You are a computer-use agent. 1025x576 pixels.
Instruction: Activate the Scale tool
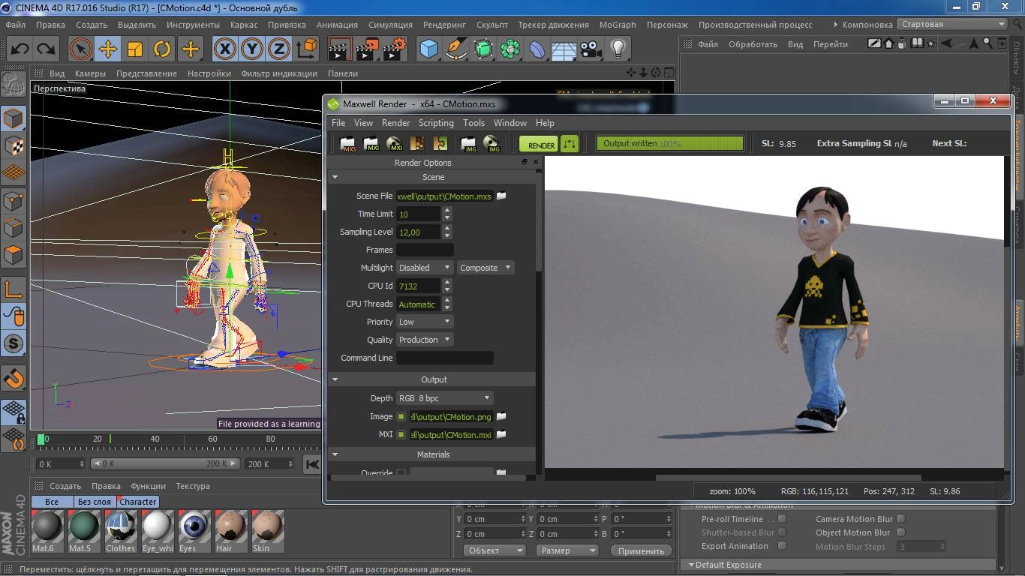pos(135,49)
